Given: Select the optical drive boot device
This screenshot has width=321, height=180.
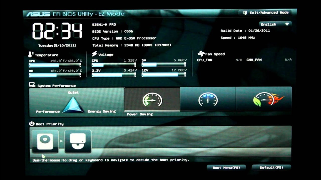Looking at the screenshot, I should coord(78,141).
